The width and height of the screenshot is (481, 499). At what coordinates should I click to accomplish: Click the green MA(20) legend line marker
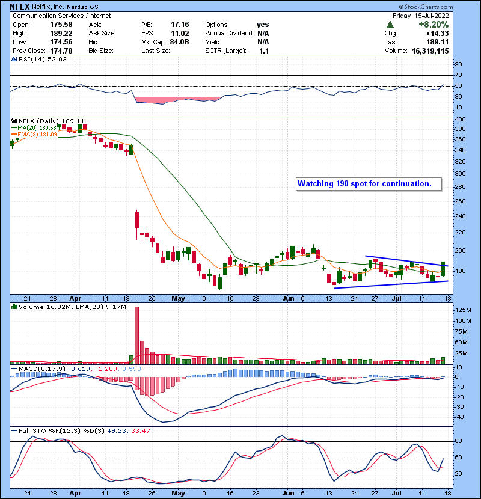[14, 128]
